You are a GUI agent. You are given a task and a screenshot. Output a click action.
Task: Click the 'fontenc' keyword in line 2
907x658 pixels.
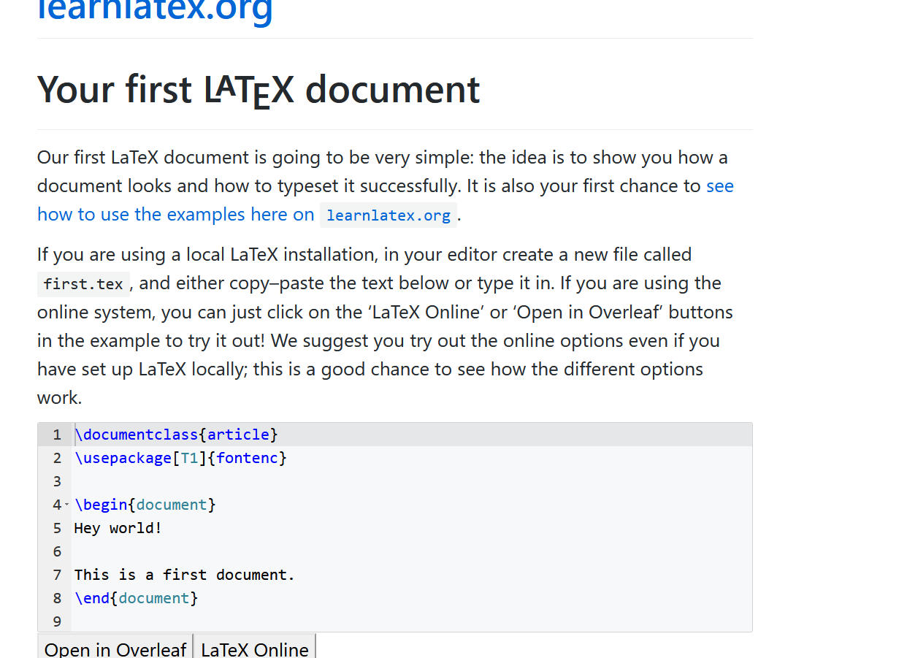point(248,458)
